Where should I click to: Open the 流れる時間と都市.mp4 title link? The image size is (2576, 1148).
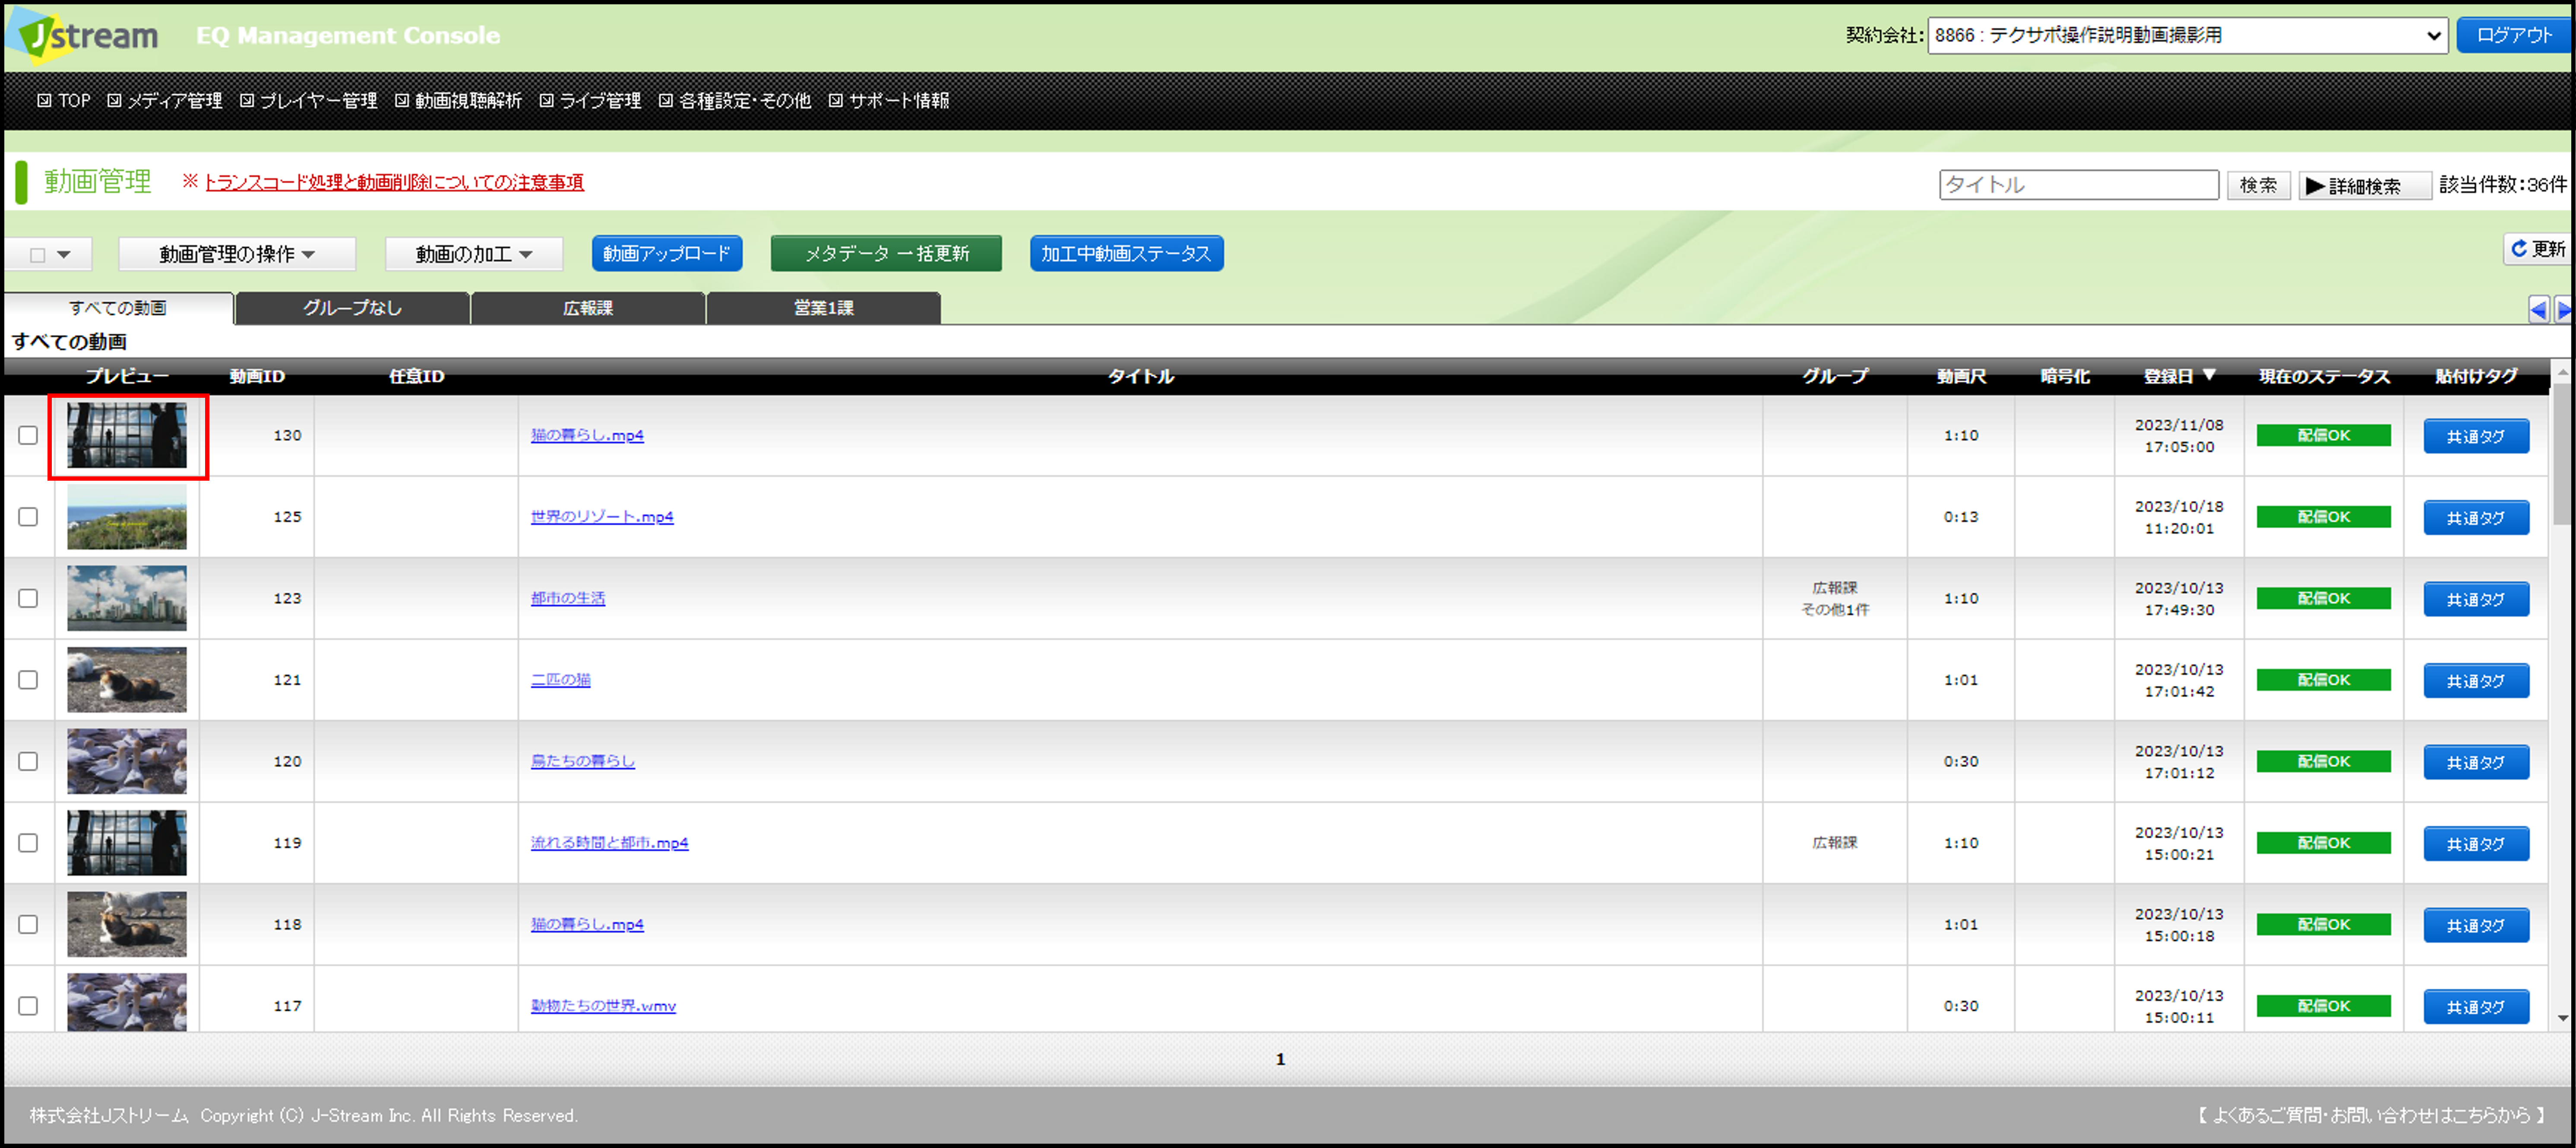610,843
